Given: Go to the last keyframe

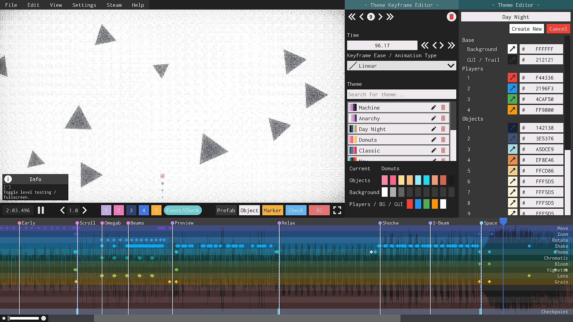Looking at the screenshot, I should coord(390,17).
